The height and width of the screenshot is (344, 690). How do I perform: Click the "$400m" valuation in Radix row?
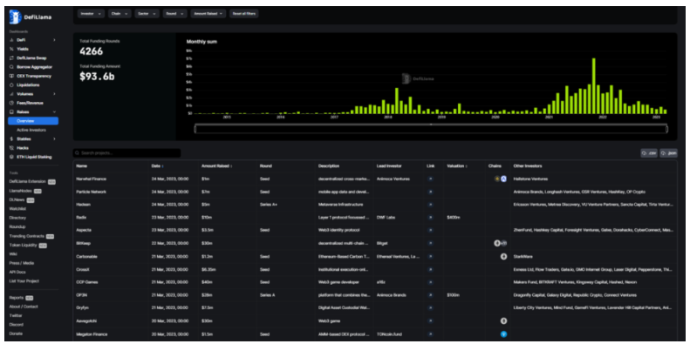[x=454, y=218]
